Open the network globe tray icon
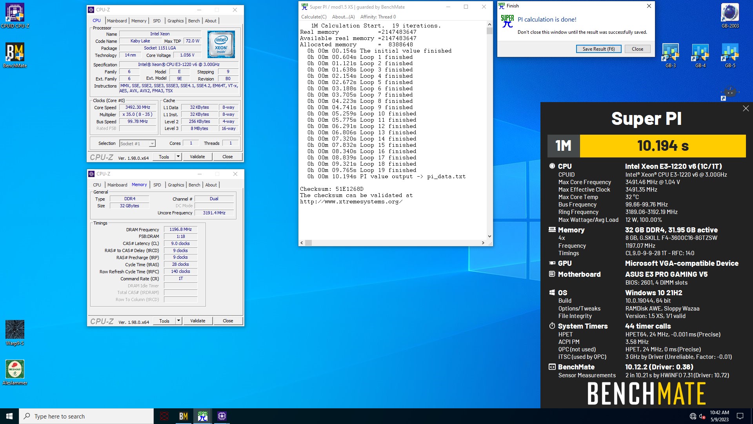The width and height of the screenshot is (753, 424). click(693, 416)
